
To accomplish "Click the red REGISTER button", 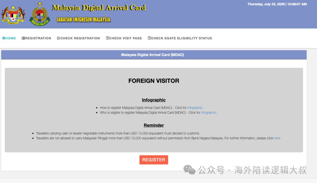I will 154,160.
